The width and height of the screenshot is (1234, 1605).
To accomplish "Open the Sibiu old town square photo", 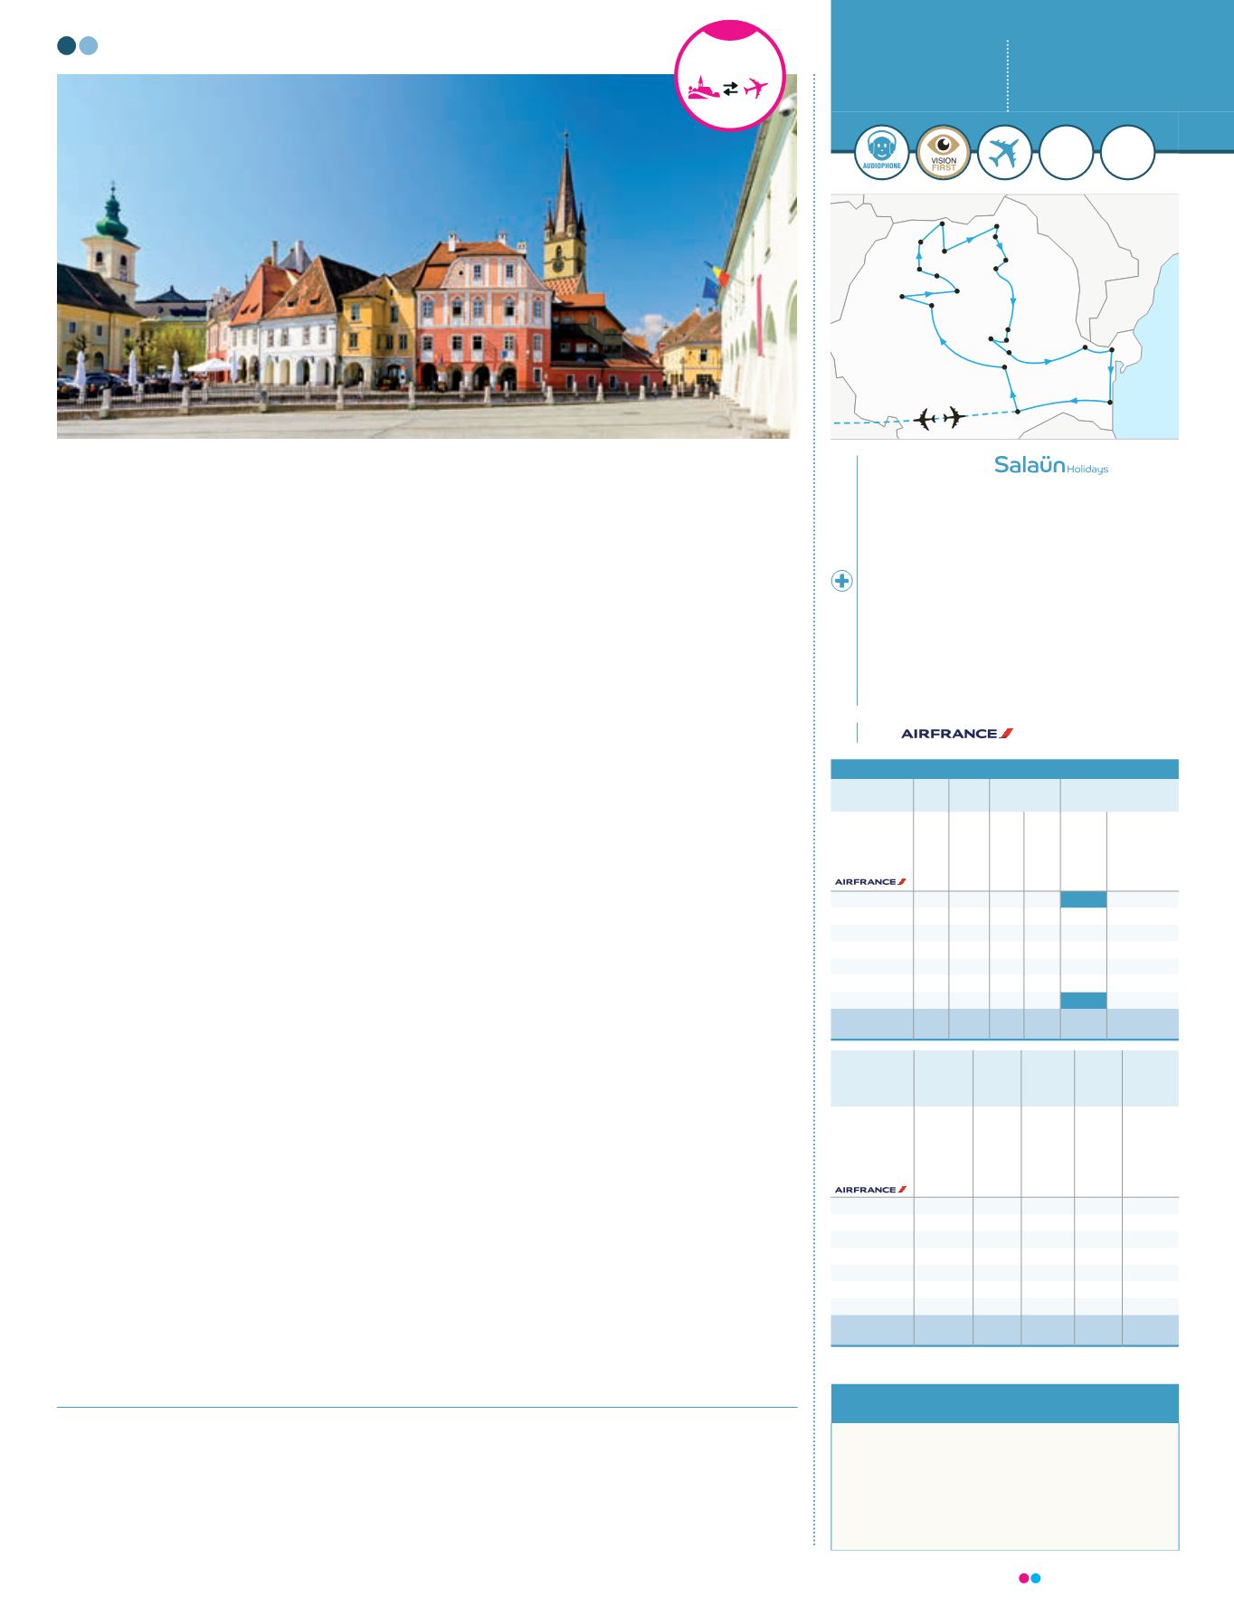I will click(427, 256).
